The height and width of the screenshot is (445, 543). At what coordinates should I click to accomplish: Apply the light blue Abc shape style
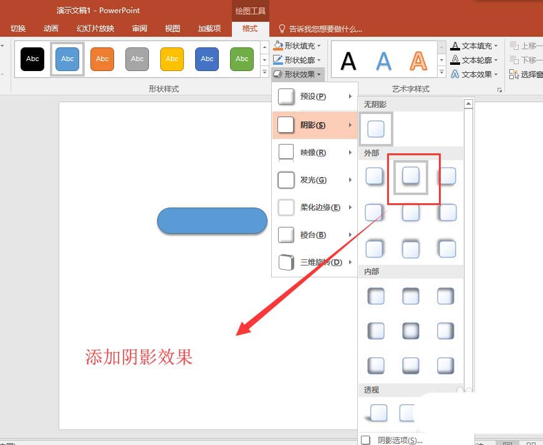click(x=67, y=59)
